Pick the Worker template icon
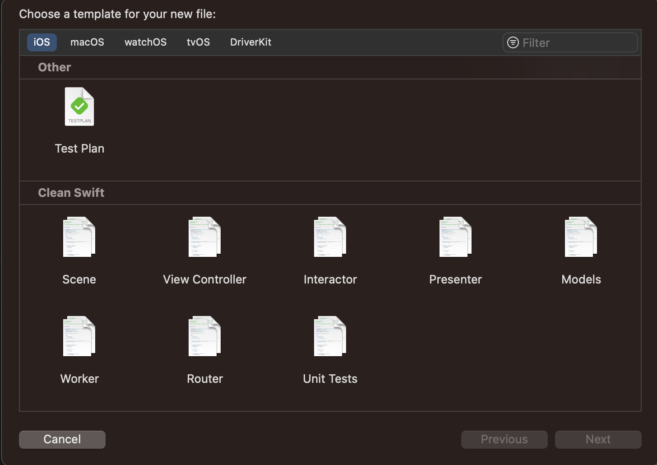The height and width of the screenshot is (465, 657). tap(79, 336)
